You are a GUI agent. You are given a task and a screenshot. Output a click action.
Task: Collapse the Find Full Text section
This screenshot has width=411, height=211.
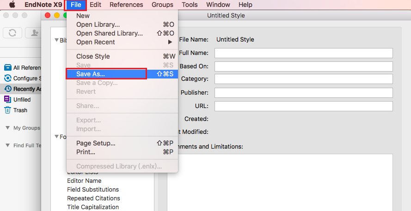[8, 145]
